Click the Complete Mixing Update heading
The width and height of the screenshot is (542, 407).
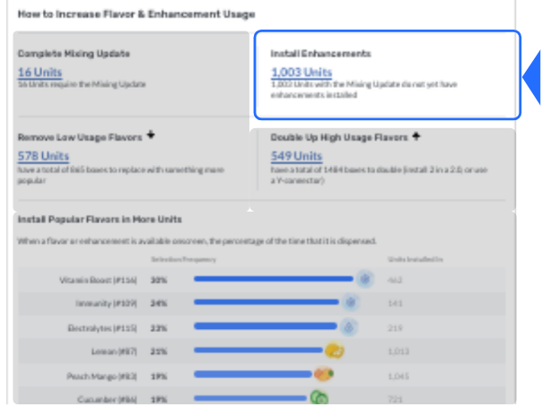click(x=74, y=54)
